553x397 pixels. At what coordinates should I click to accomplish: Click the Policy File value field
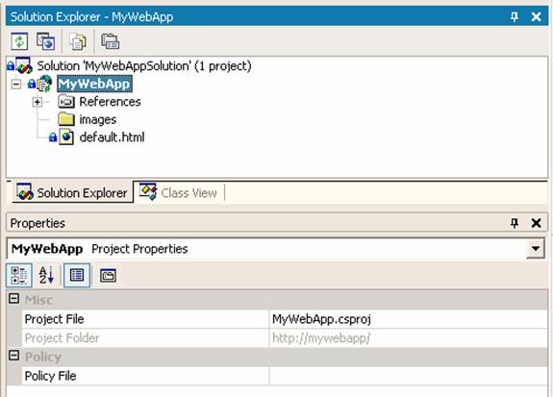click(409, 376)
